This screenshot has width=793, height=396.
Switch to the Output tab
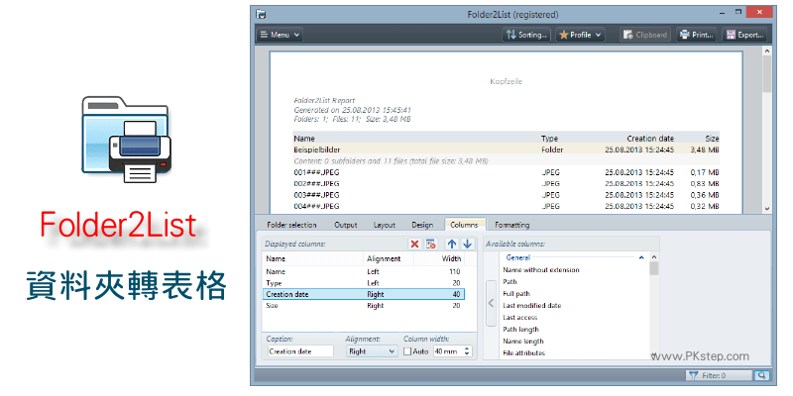coord(346,225)
